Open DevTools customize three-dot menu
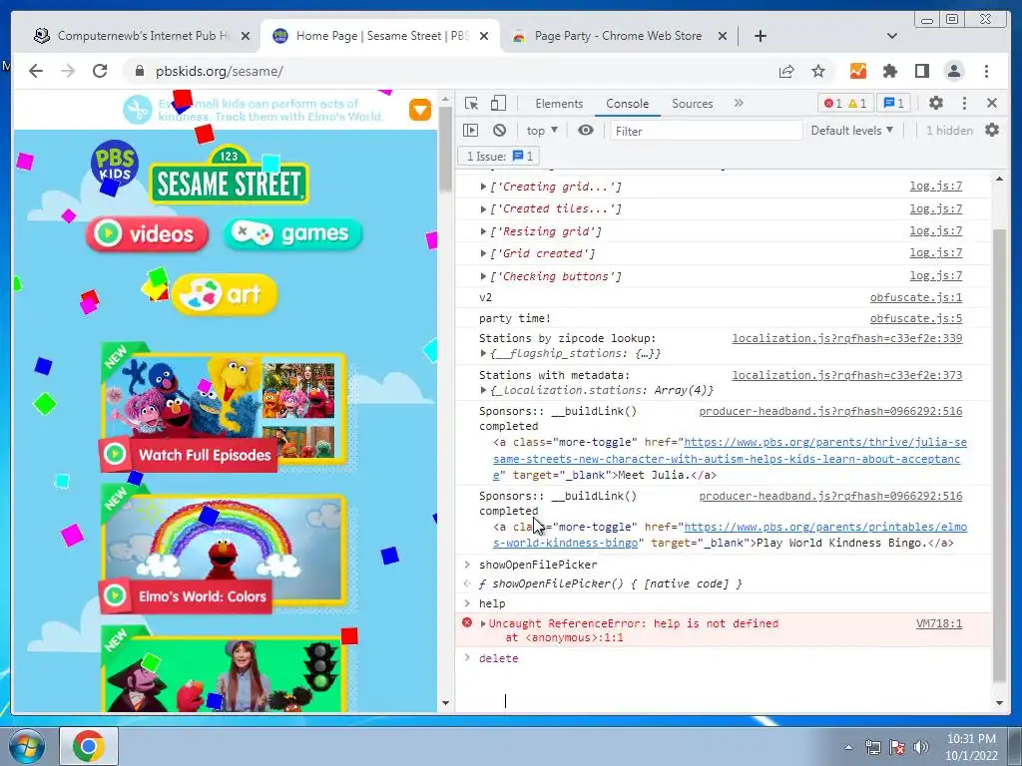 965,103
